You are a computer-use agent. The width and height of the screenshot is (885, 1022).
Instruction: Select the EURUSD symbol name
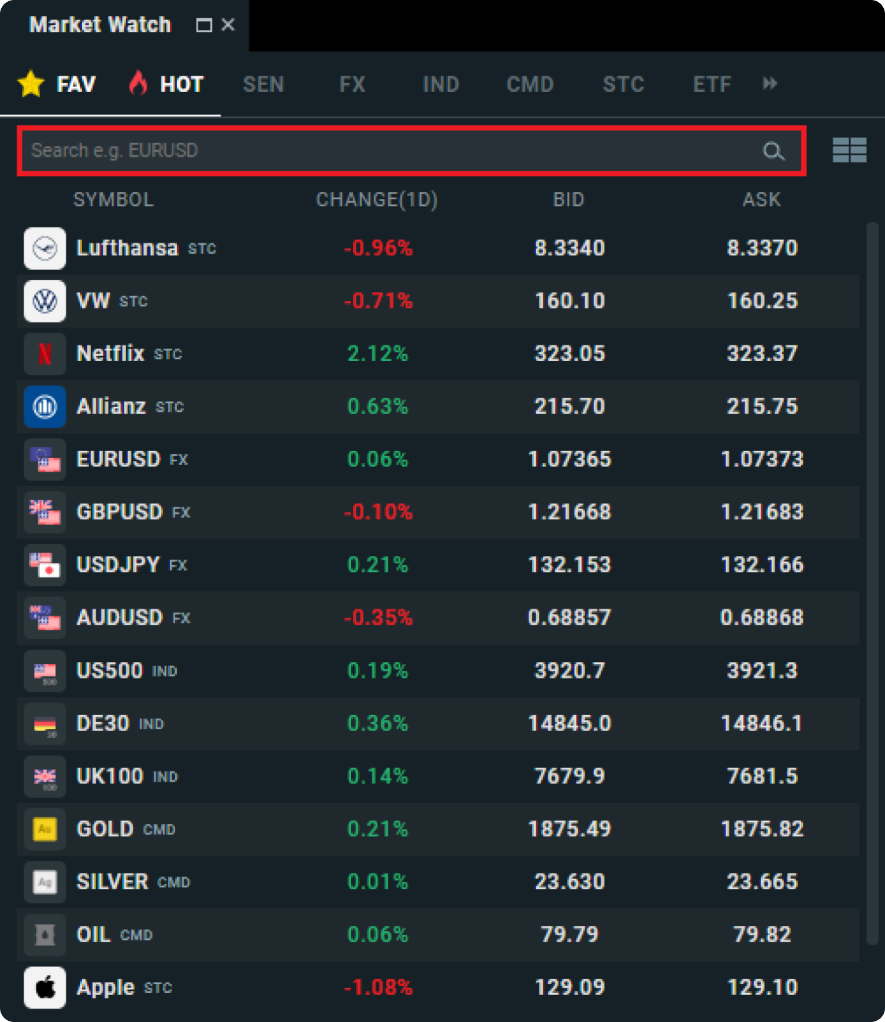119,460
